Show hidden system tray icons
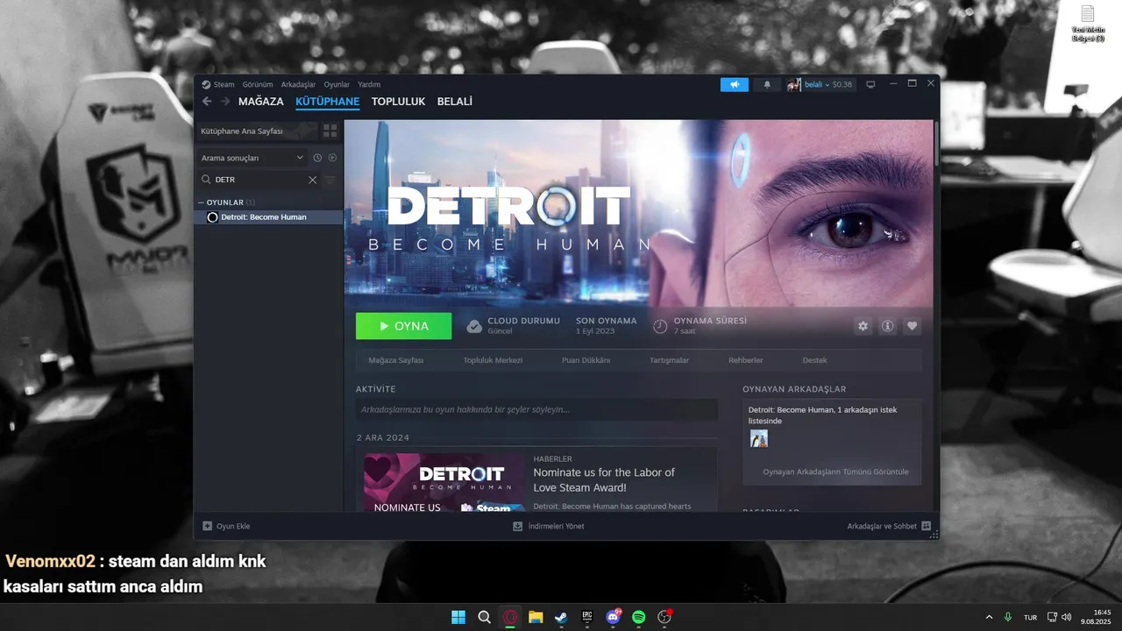Image resolution: width=1122 pixels, height=631 pixels. pos(990,617)
